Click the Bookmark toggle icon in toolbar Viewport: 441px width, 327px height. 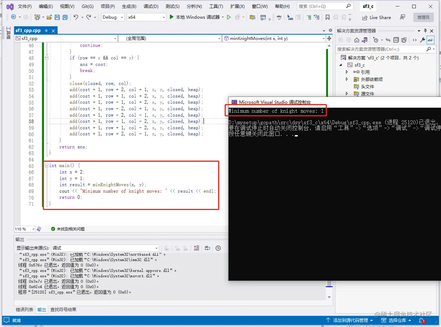tap(327, 17)
